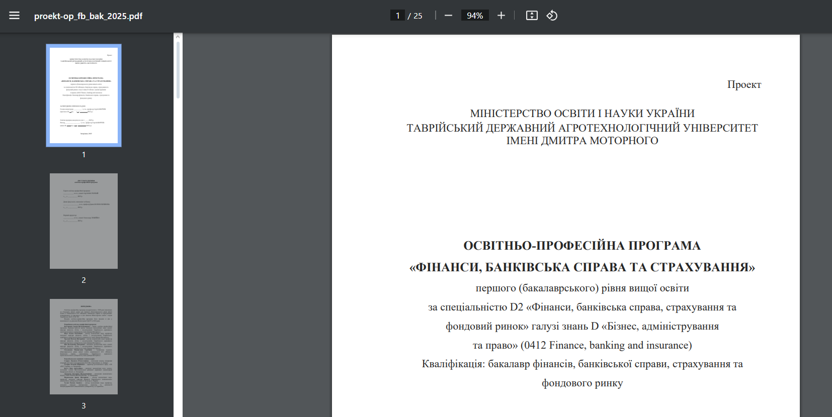
Task: Click the current page number field
Action: point(397,16)
